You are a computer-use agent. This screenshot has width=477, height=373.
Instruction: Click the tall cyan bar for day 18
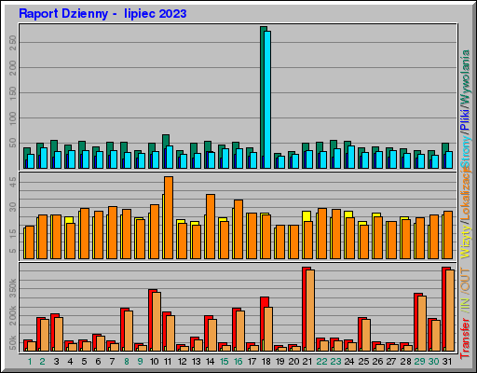click(267, 100)
